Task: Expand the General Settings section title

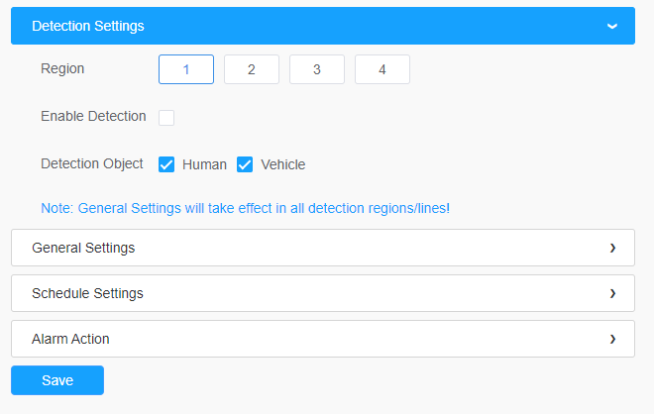Action: (83, 248)
